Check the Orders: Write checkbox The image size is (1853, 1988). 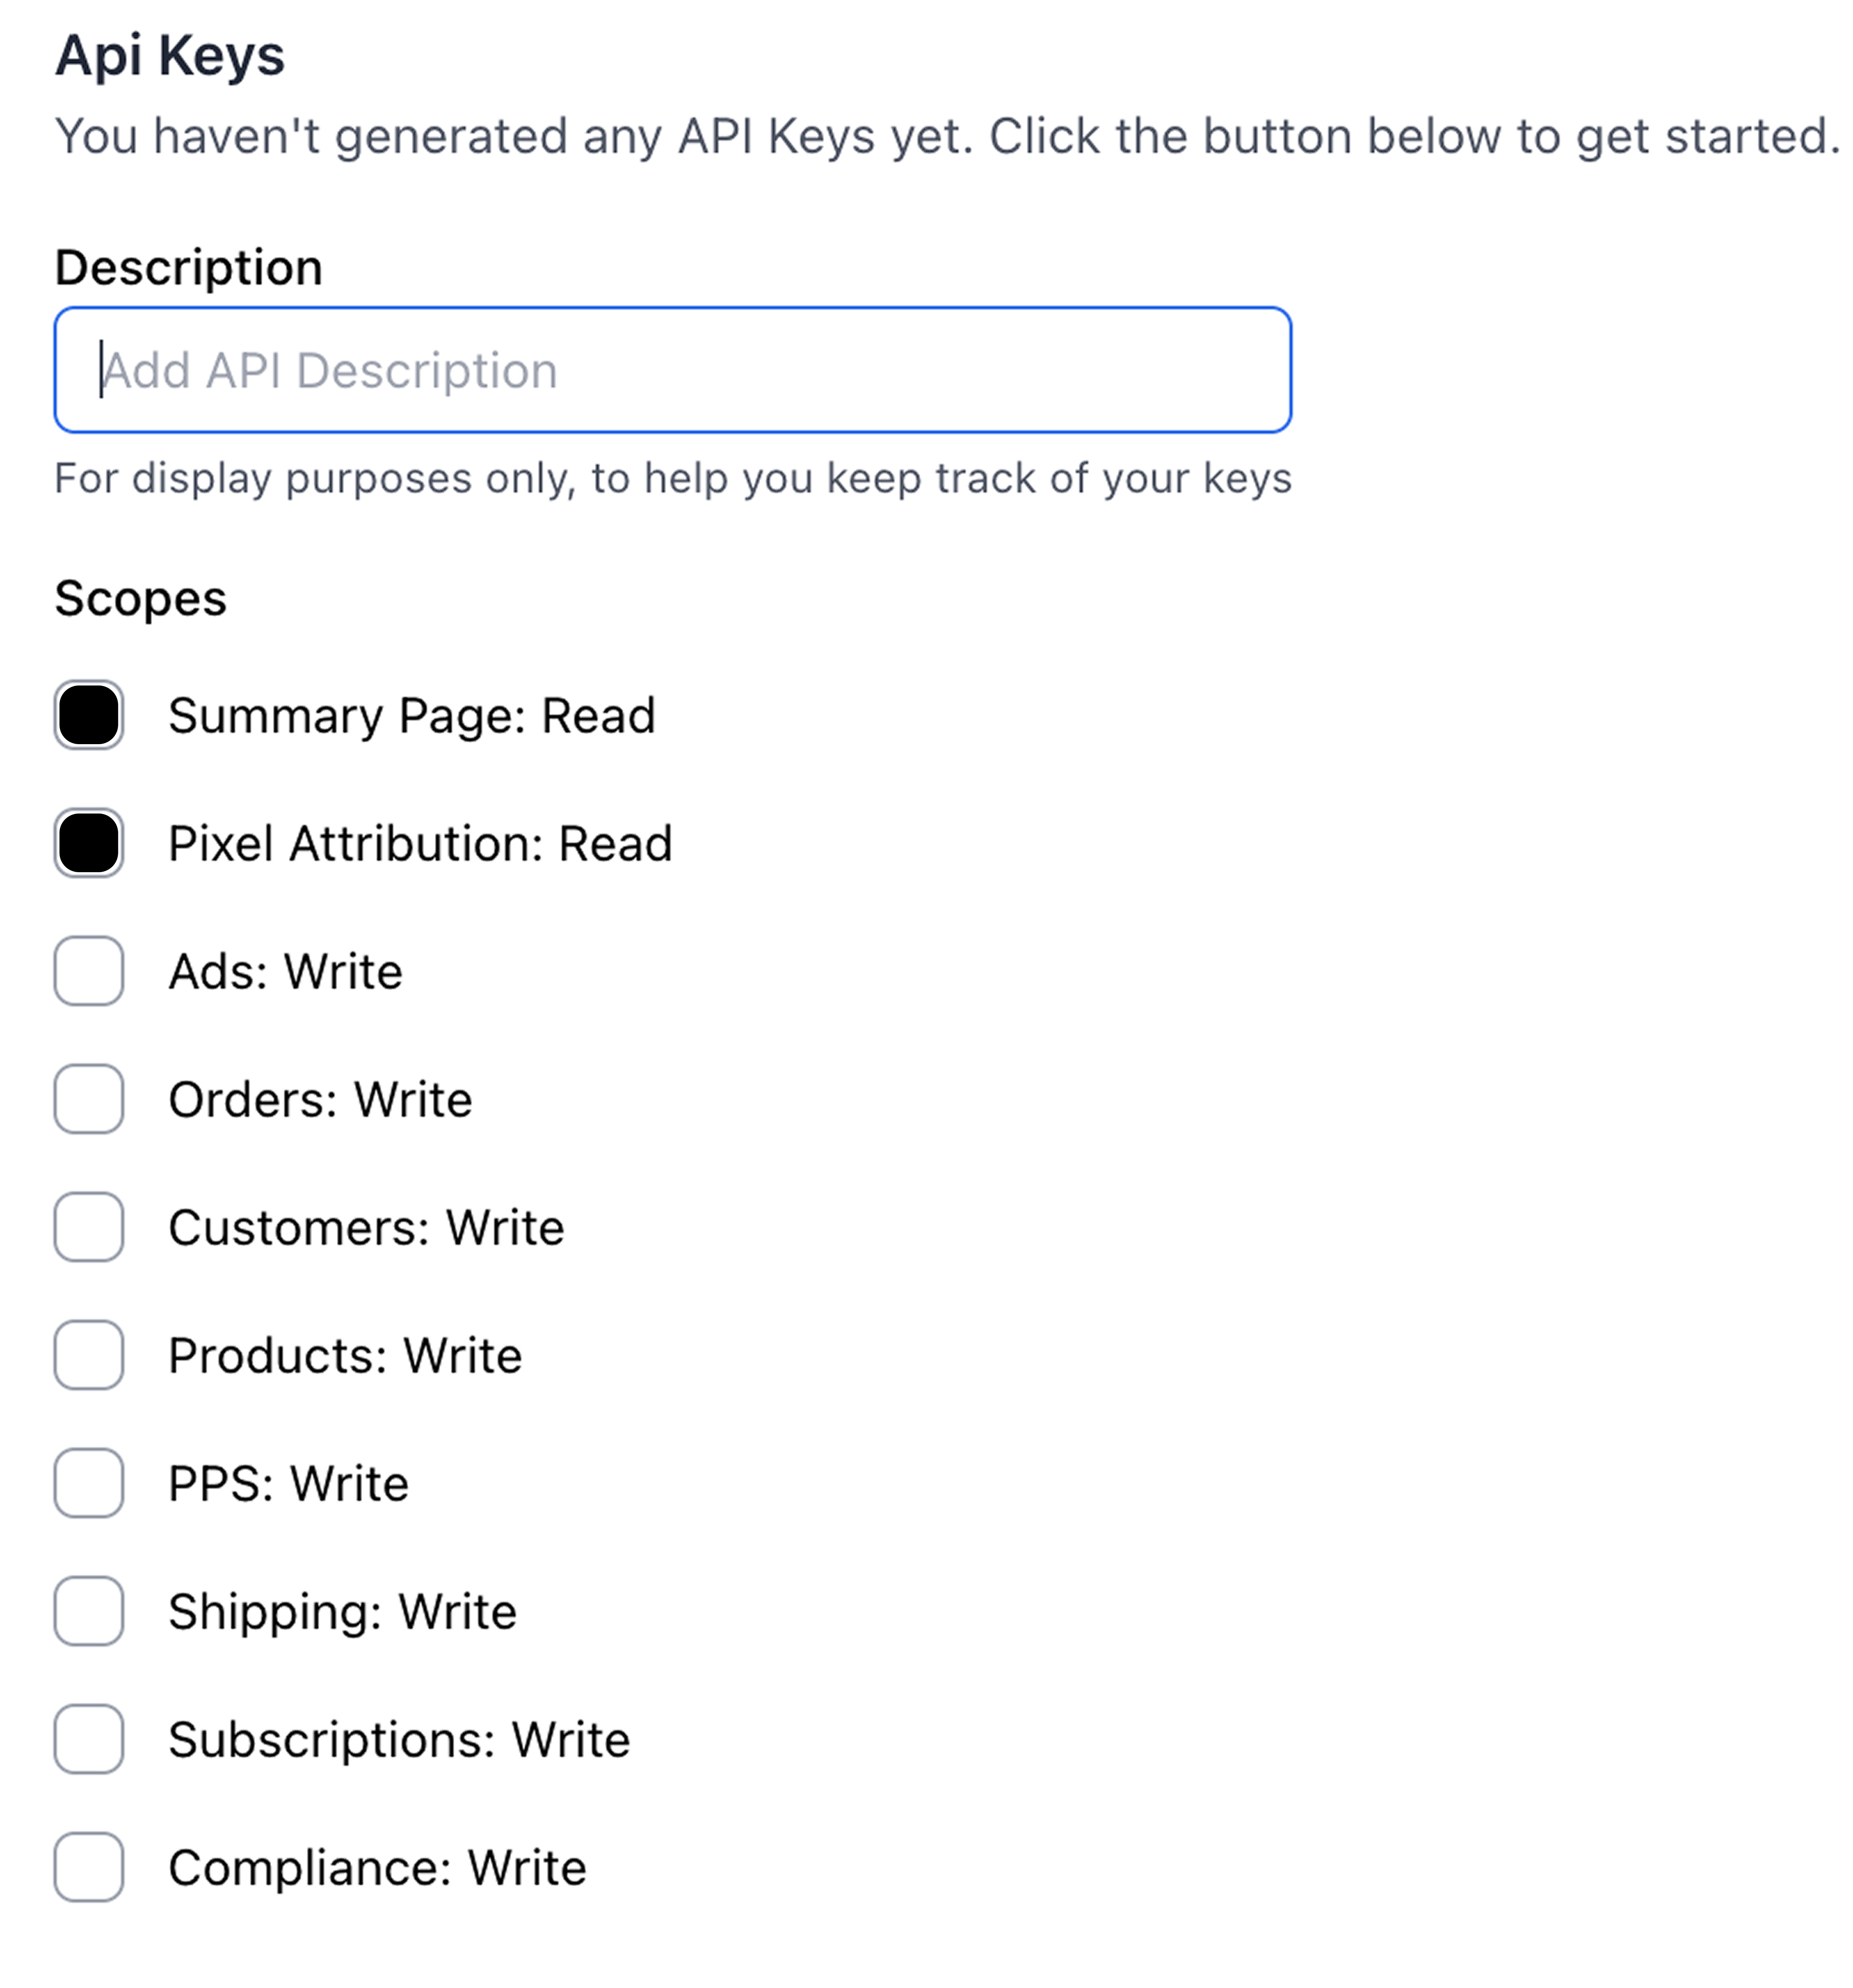[89, 1099]
